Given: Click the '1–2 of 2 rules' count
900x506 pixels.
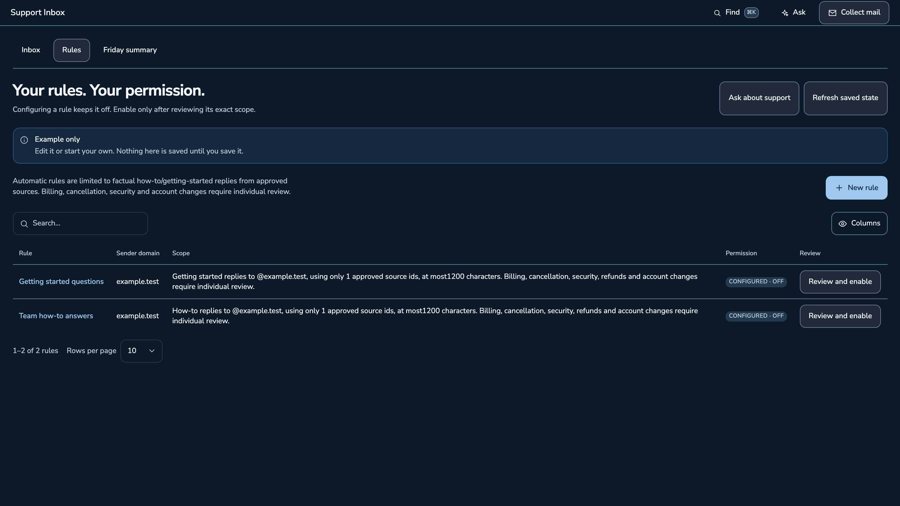Looking at the screenshot, I should (x=35, y=351).
